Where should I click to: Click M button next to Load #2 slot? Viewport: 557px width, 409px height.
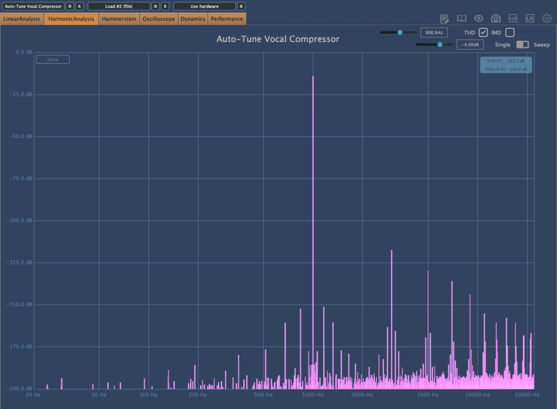[155, 7]
